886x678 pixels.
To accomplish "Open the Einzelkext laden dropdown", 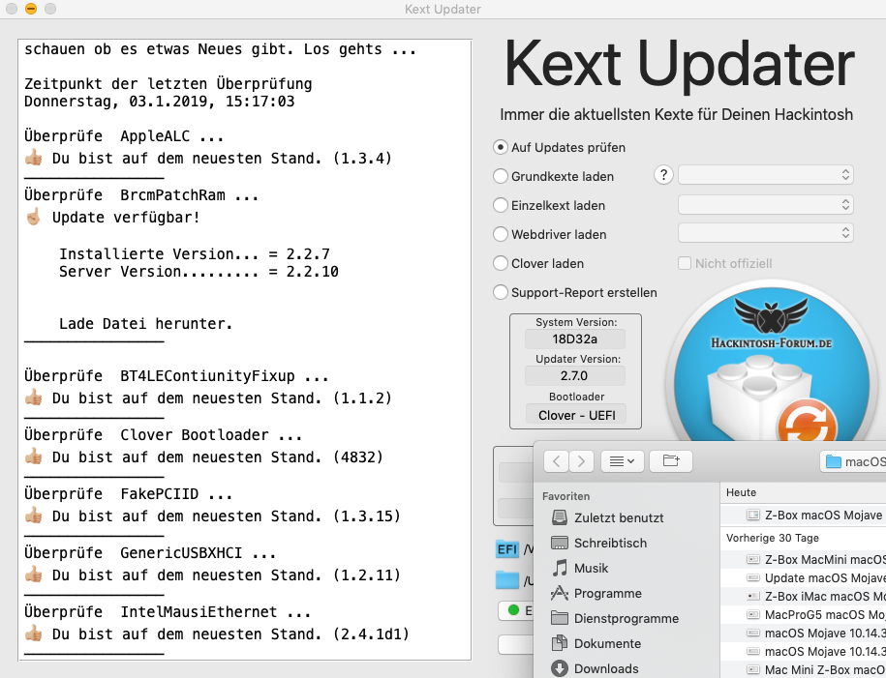I will tap(766, 204).
